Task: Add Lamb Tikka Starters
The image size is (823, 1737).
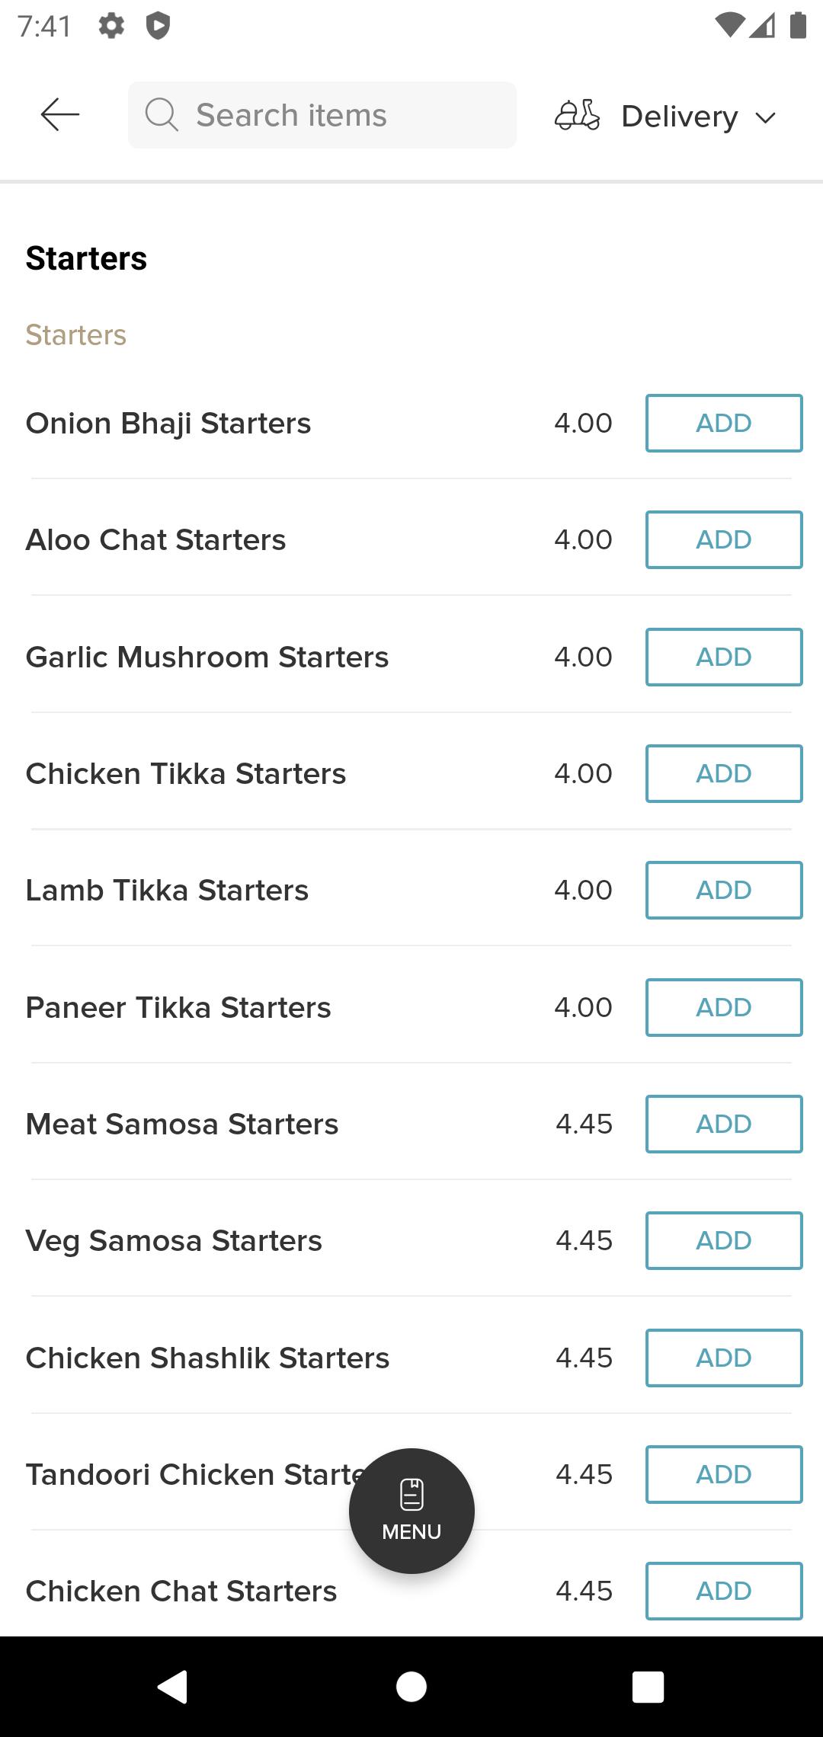Action: point(724,890)
